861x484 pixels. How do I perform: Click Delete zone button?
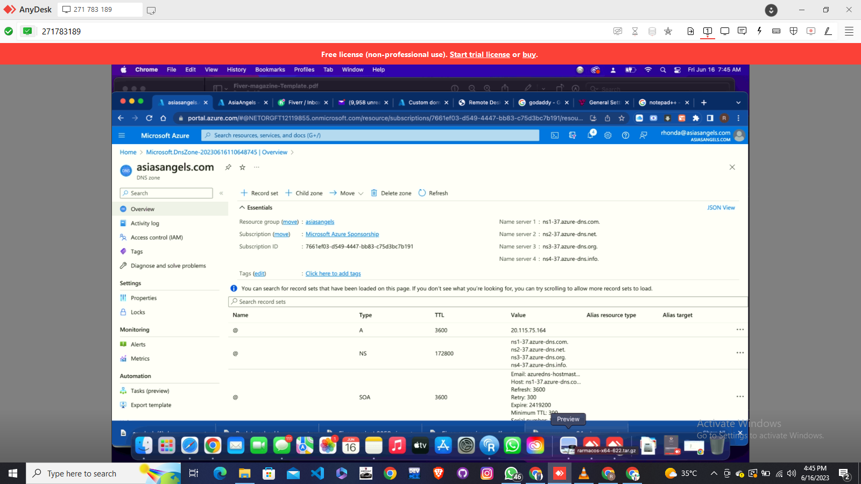click(x=391, y=193)
